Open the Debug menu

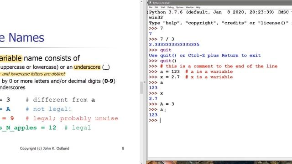click(x=170, y=7)
